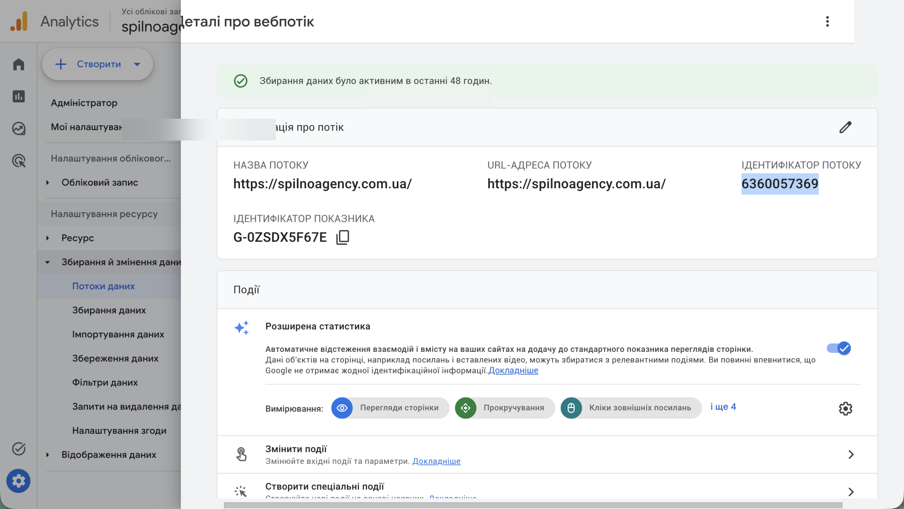904x509 pixels.
Task: Open the Створити dropdown arrow
Action: coord(137,64)
